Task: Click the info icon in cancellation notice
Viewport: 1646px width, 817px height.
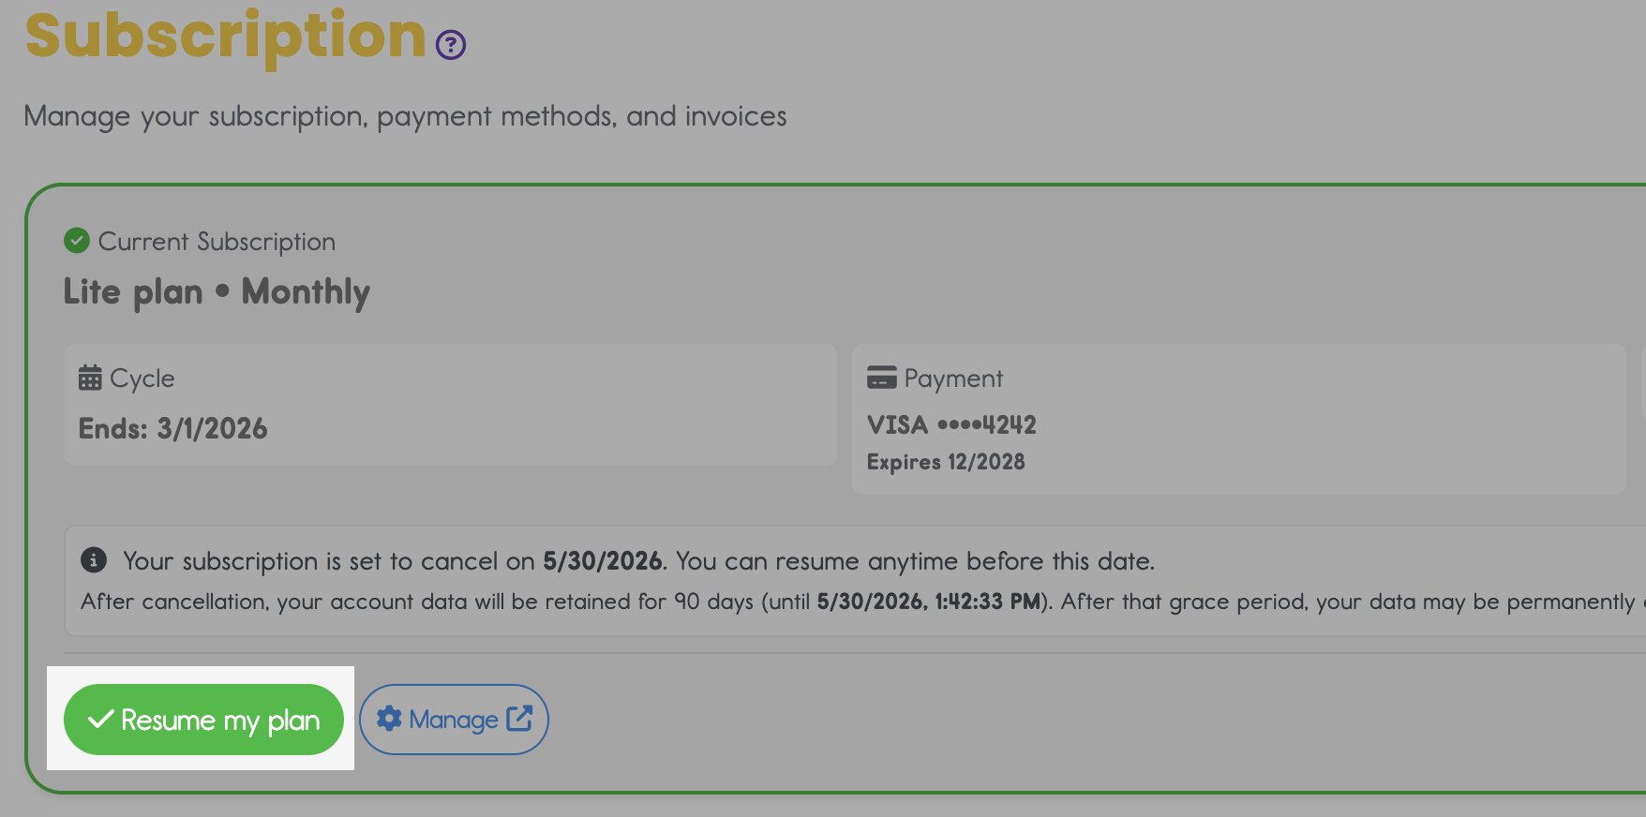Action: [94, 560]
